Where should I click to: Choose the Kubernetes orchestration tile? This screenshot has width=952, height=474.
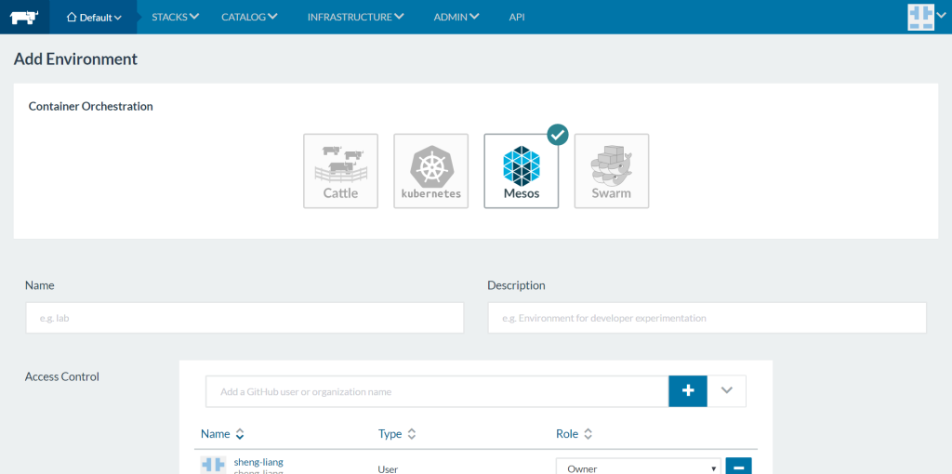point(430,171)
